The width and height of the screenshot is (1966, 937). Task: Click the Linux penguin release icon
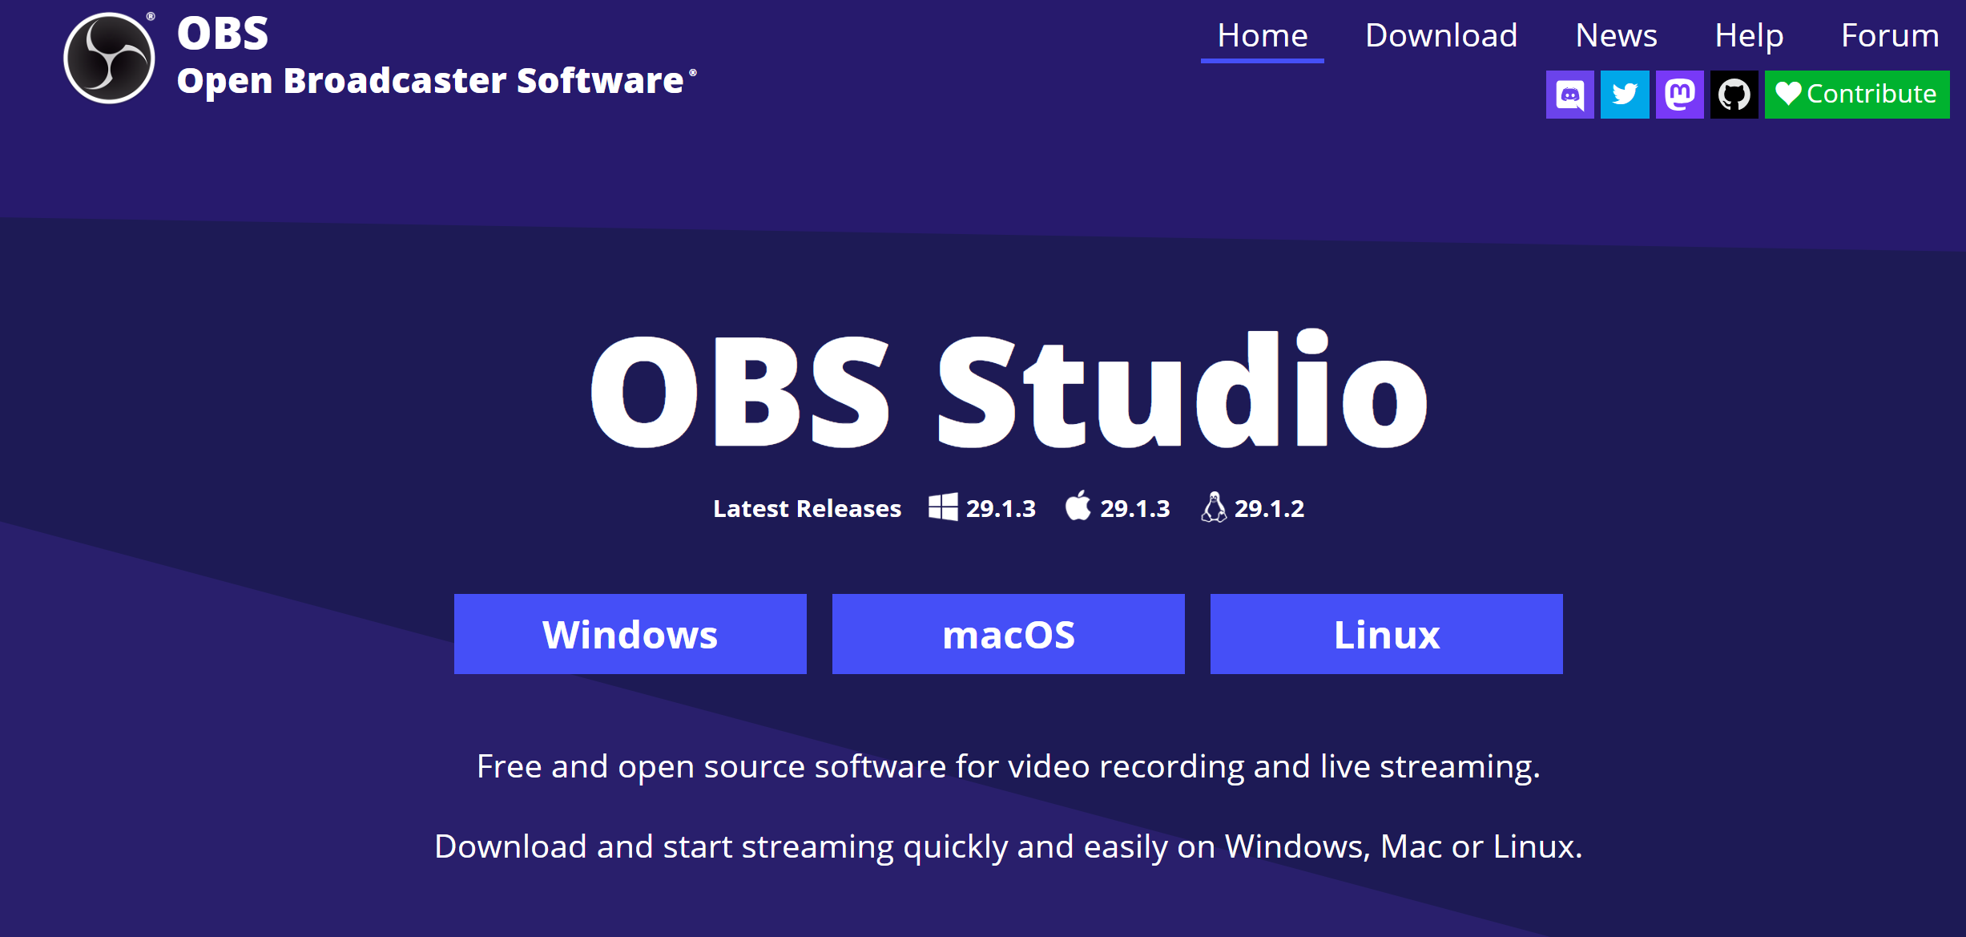pyautogui.click(x=1214, y=507)
